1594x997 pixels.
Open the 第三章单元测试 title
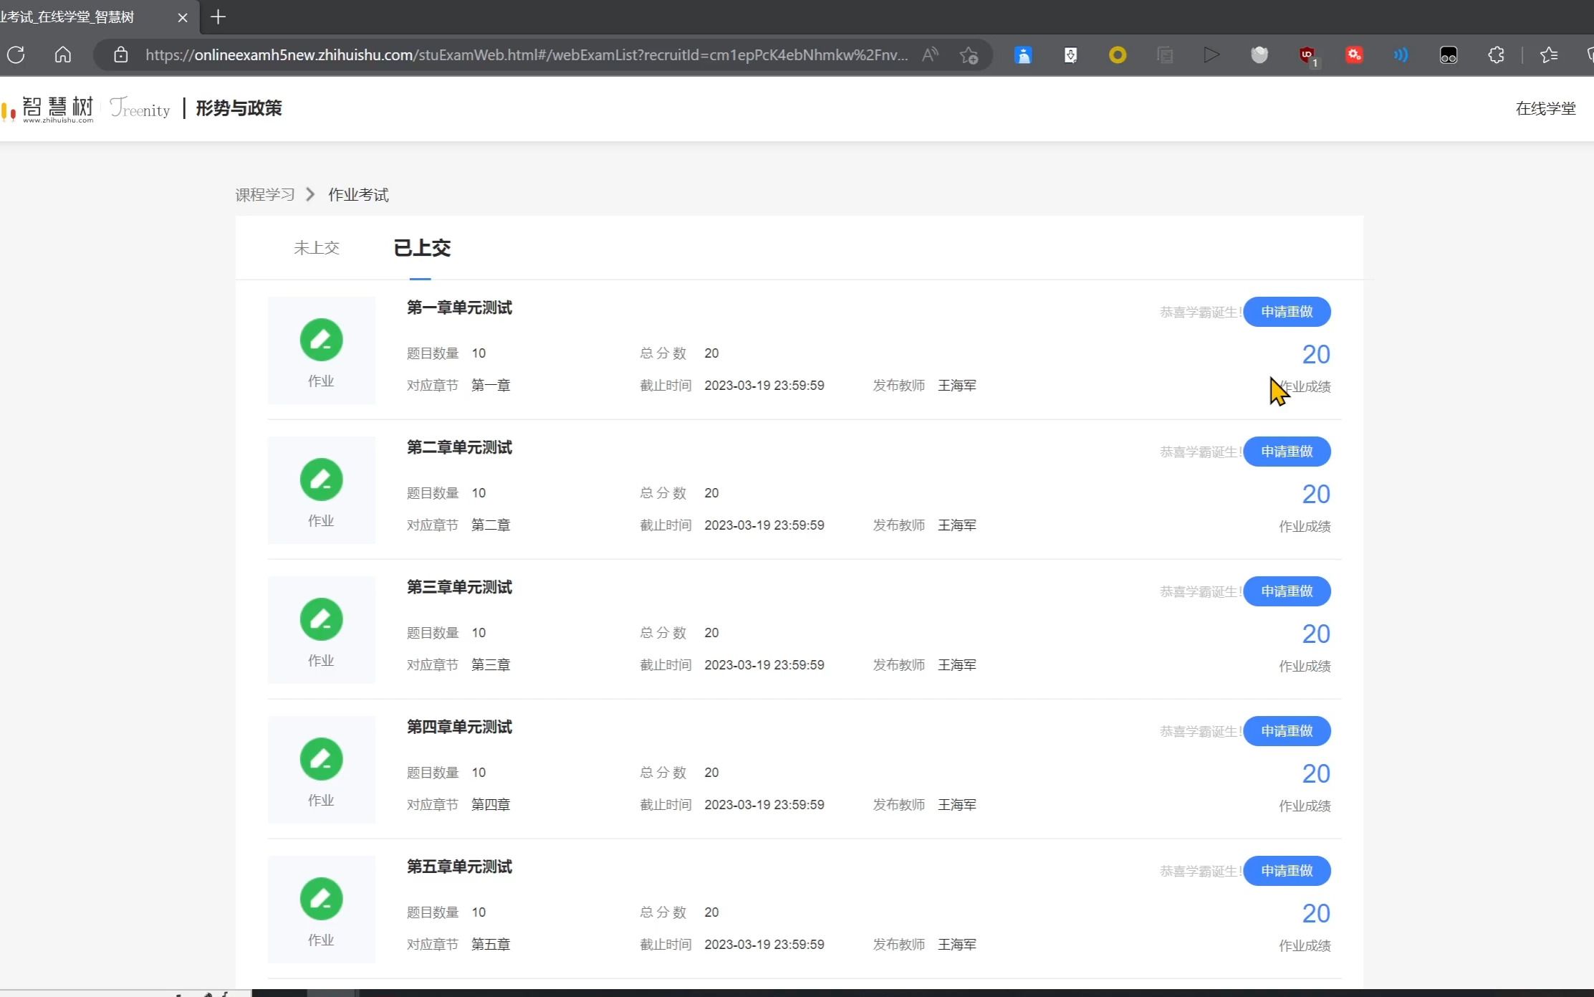tap(459, 587)
